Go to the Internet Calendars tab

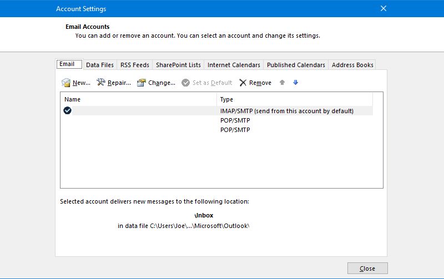coord(234,65)
